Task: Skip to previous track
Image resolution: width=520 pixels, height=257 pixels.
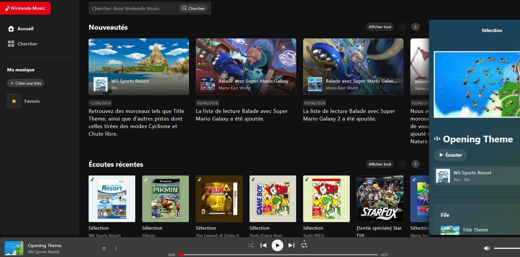Action: click(x=263, y=245)
